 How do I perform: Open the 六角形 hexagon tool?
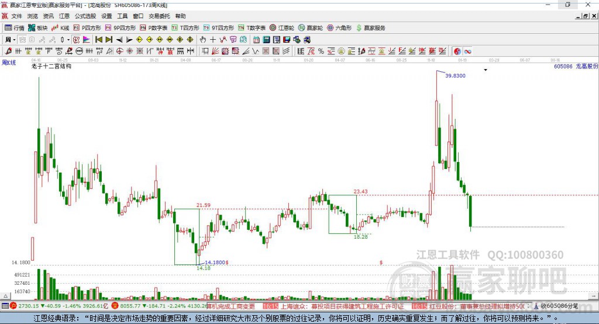click(x=339, y=28)
